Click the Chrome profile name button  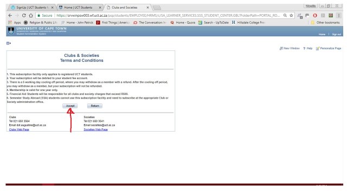[311, 6]
